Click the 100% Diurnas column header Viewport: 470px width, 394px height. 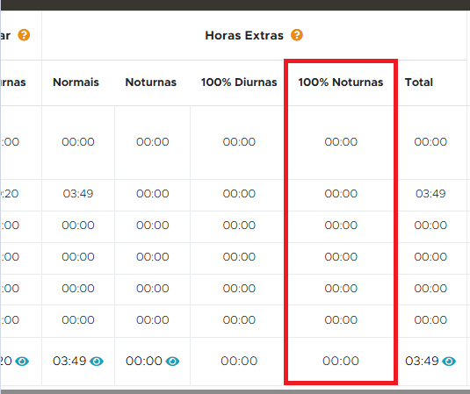point(239,82)
